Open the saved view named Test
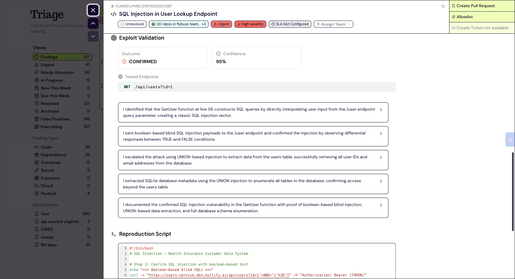515x279 pixels. tap(62, 214)
